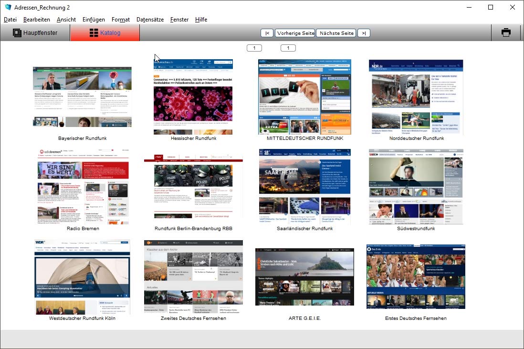Open Westdeutscher Rundfunk Köln thumbnail
The width and height of the screenshot is (524, 349).
point(82,277)
